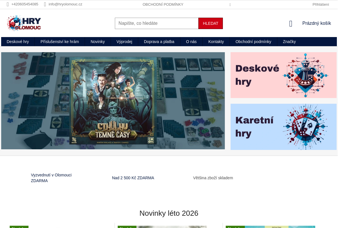This screenshot has width=342, height=228.
Task: Click 'Nad 2 500 Kč ZDARMA' text
Action: 133,178
